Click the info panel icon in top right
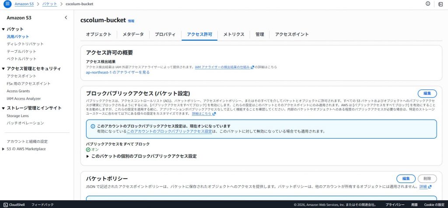The image size is (448, 208). (x=428, y=4)
